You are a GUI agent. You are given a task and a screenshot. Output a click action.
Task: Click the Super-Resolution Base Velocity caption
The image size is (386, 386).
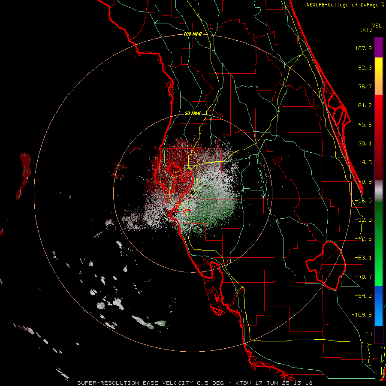tap(195, 383)
